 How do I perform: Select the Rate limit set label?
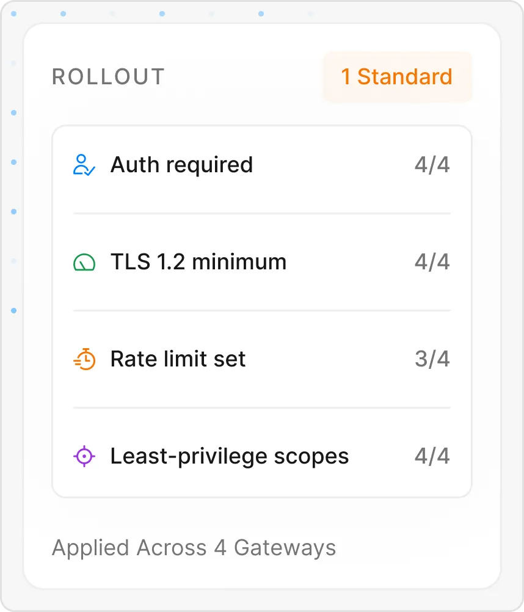178,359
